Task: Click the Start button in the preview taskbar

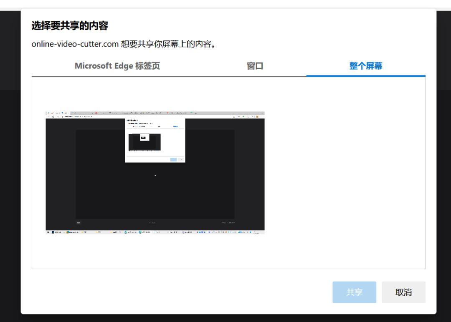Action: pyautogui.click(x=48, y=231)
